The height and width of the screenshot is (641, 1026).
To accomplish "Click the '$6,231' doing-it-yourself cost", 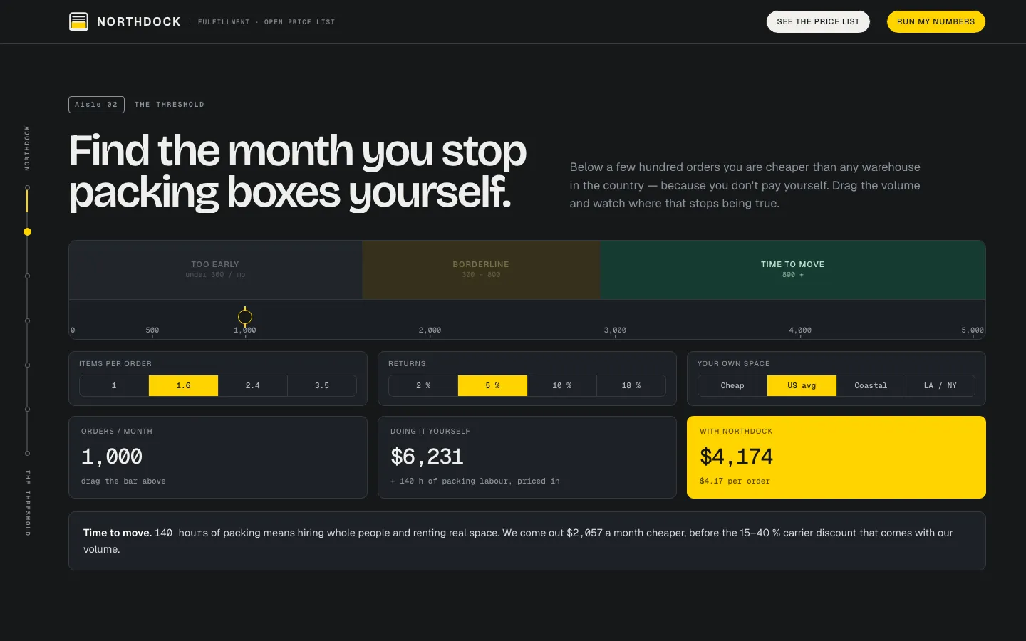I will 427,457.
